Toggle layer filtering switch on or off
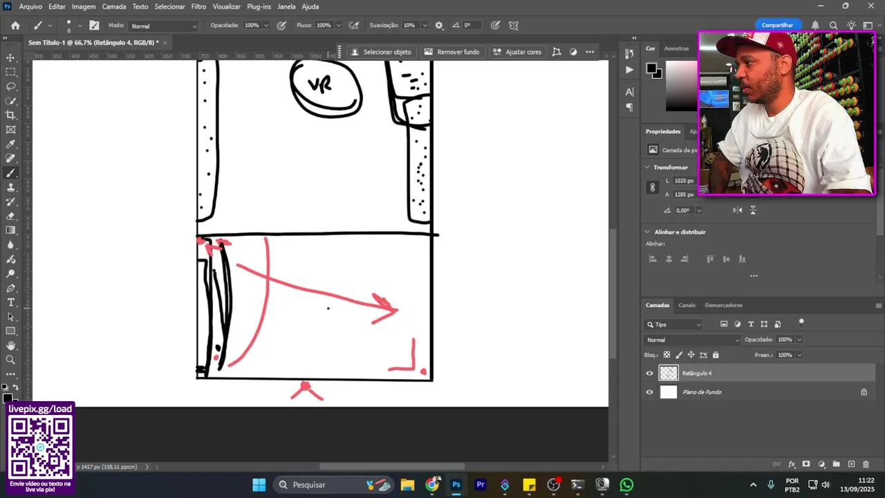Viewport: 885px width, 498px height. pos(801,322)
